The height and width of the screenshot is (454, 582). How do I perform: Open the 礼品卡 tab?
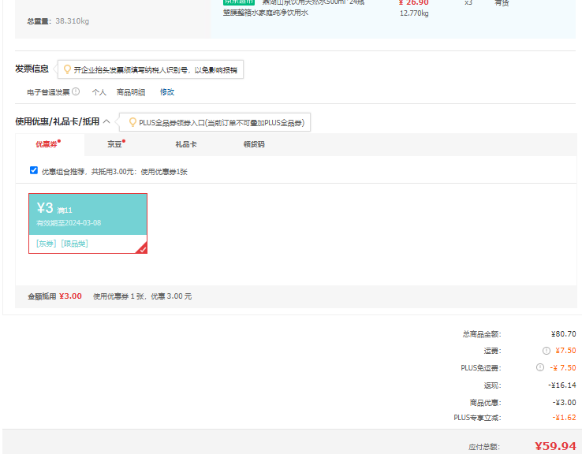click(186, 144)
